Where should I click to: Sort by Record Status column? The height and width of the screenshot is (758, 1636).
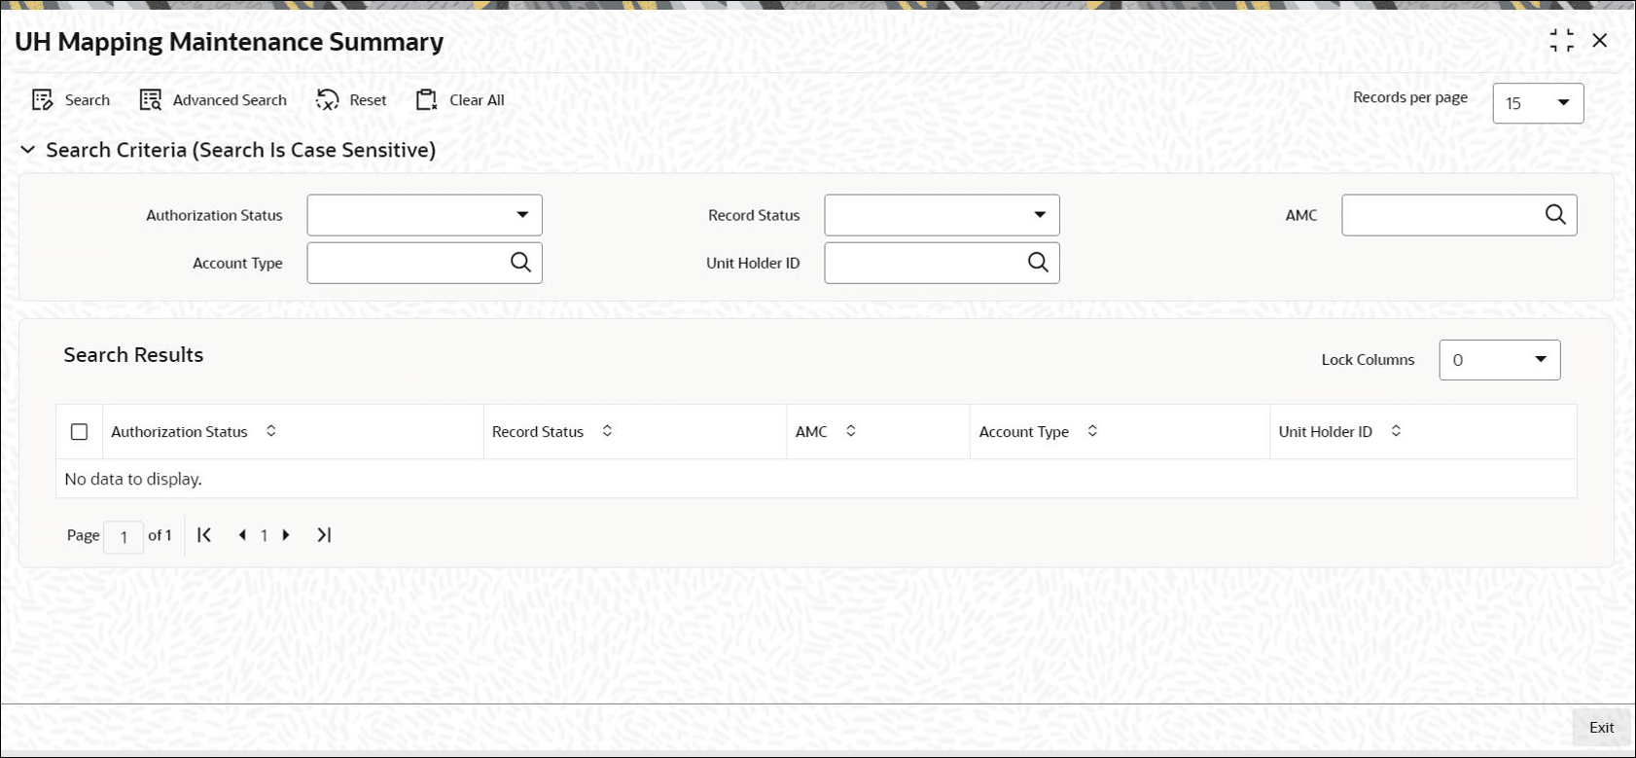pyautogui.click(x=607, y=431)
